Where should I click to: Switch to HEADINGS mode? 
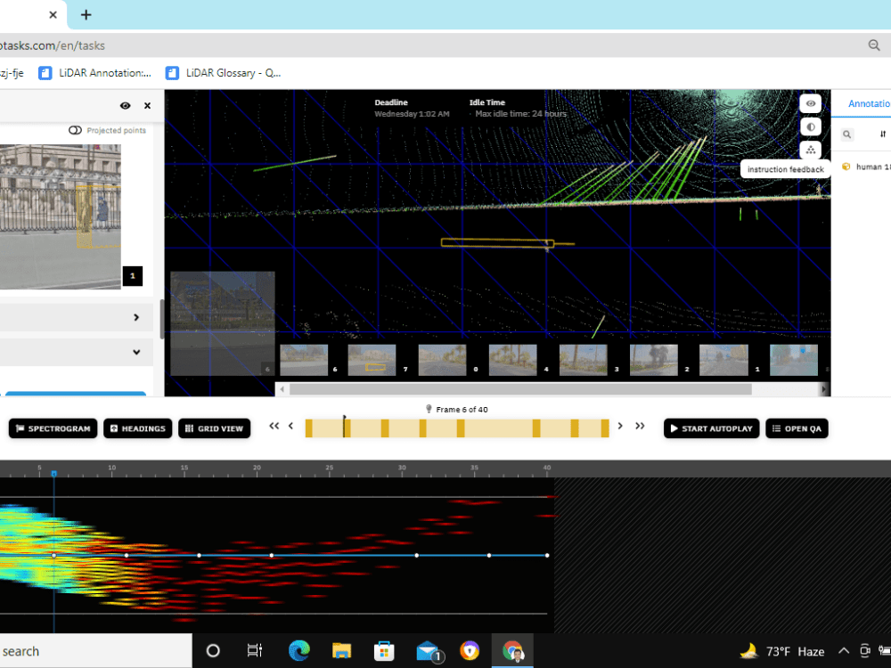137,428
